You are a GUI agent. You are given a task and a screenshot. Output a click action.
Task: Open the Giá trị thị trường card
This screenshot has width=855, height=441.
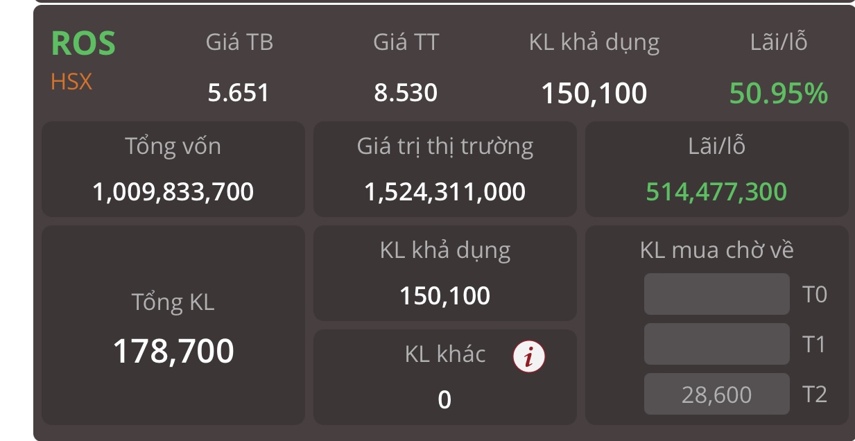point(445,169)
